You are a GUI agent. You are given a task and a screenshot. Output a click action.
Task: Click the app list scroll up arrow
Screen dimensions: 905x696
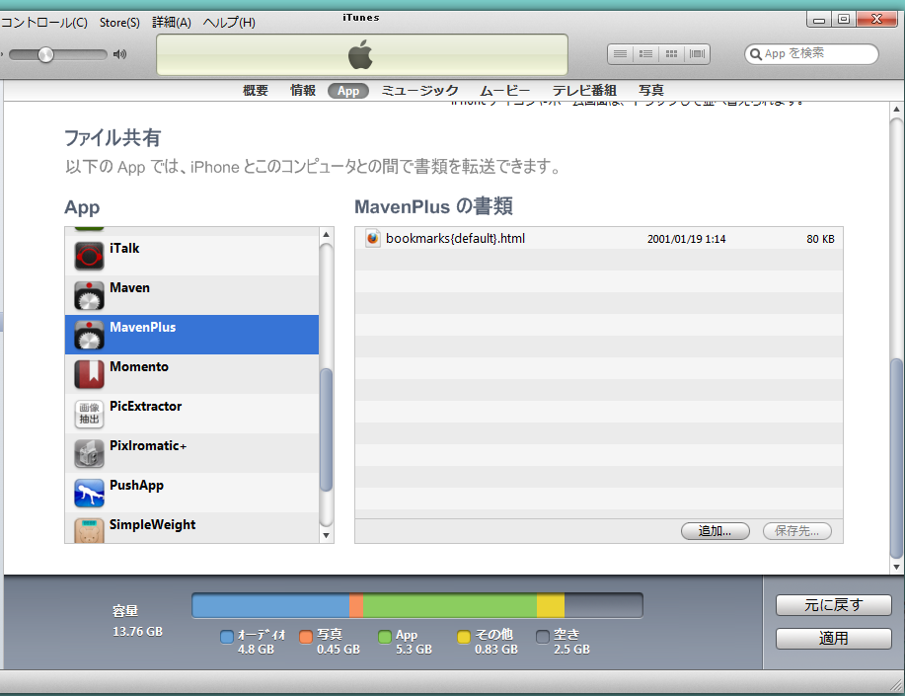(326, 235)
